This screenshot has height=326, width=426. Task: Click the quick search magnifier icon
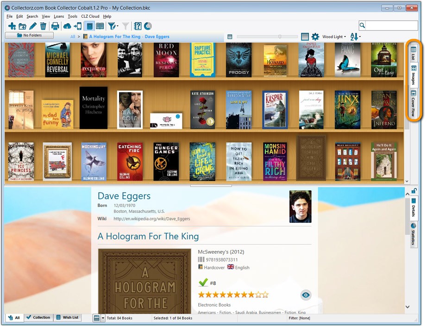[x=362, y=25]
